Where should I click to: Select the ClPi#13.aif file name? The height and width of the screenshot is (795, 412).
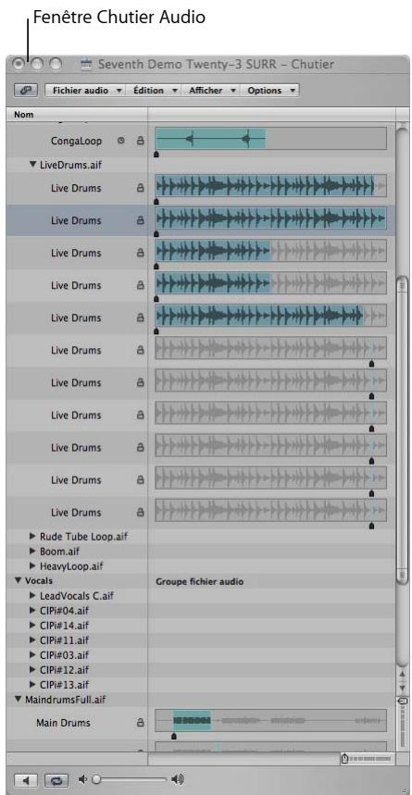pos(65,685)
